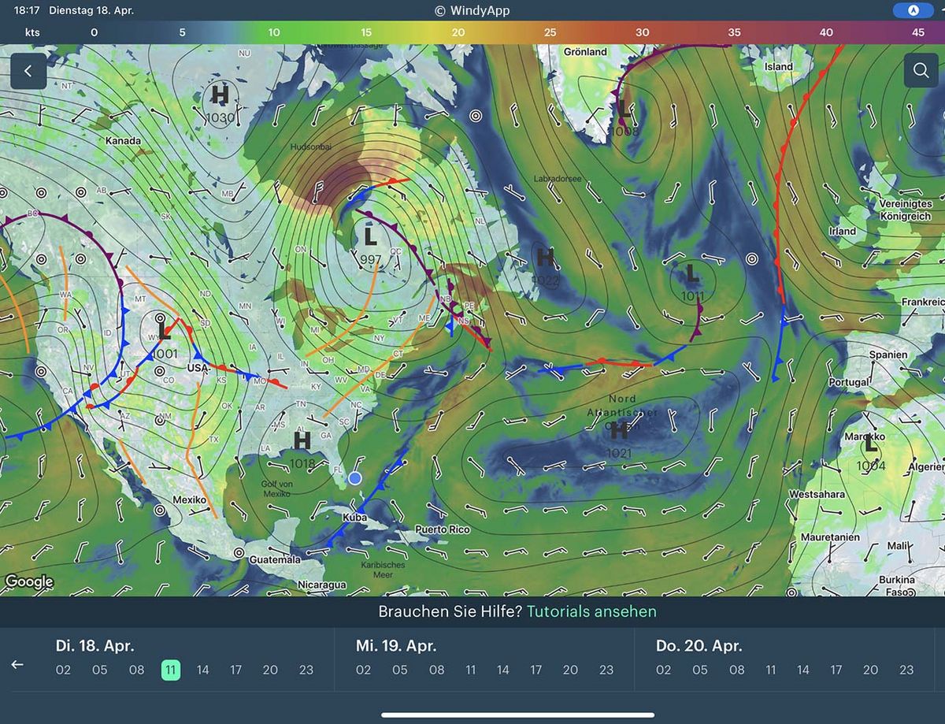Screen dimensions: 945x724
Task: Tap the blue current location dot near Florida
Action: click(355, 478)
